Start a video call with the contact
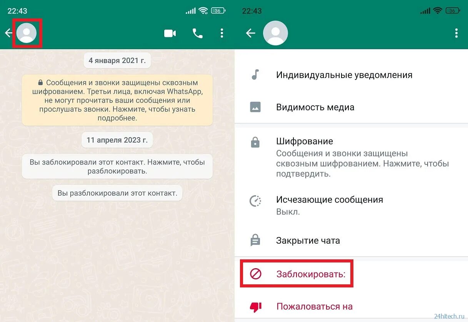Image resolution: width=468 pixels, height=322 pixels. [x=170, y=33]
